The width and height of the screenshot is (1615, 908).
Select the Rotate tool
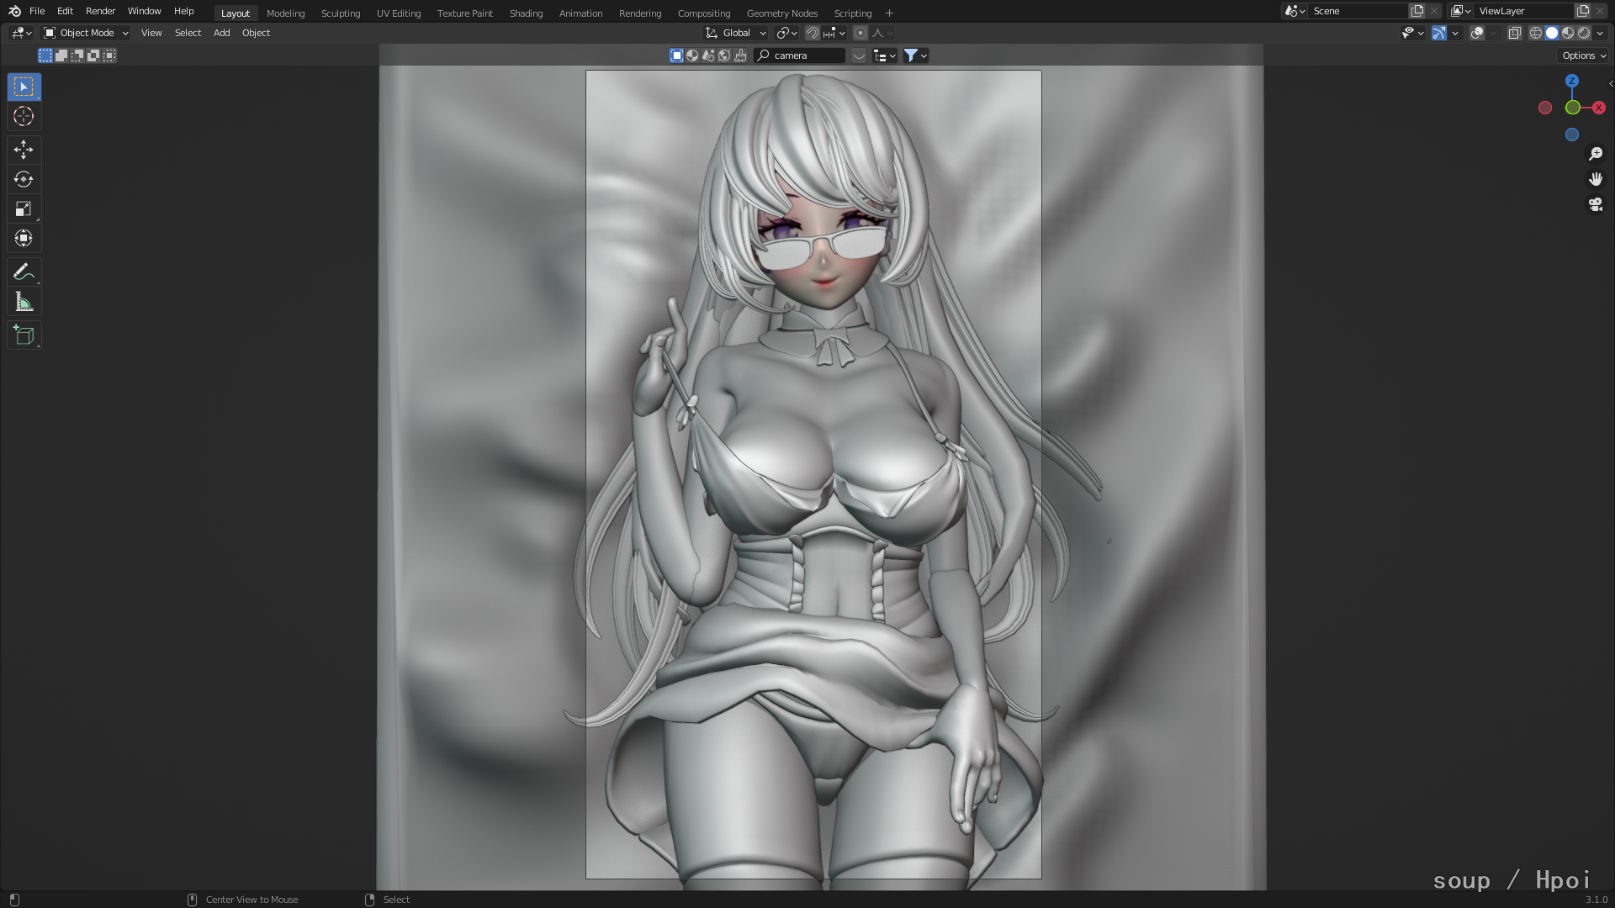coord(24,179)
